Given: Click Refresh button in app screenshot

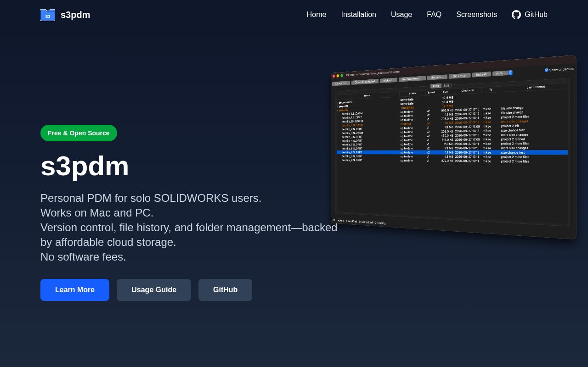Looking at the screenshot, I should click(481, 74).
